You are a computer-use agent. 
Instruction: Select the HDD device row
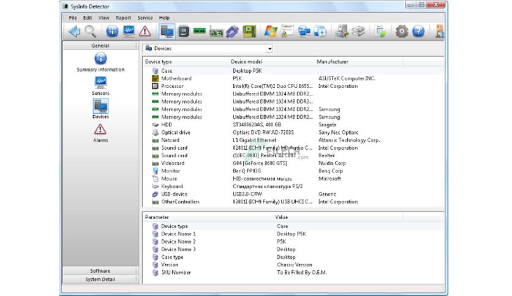click(293, 125)
